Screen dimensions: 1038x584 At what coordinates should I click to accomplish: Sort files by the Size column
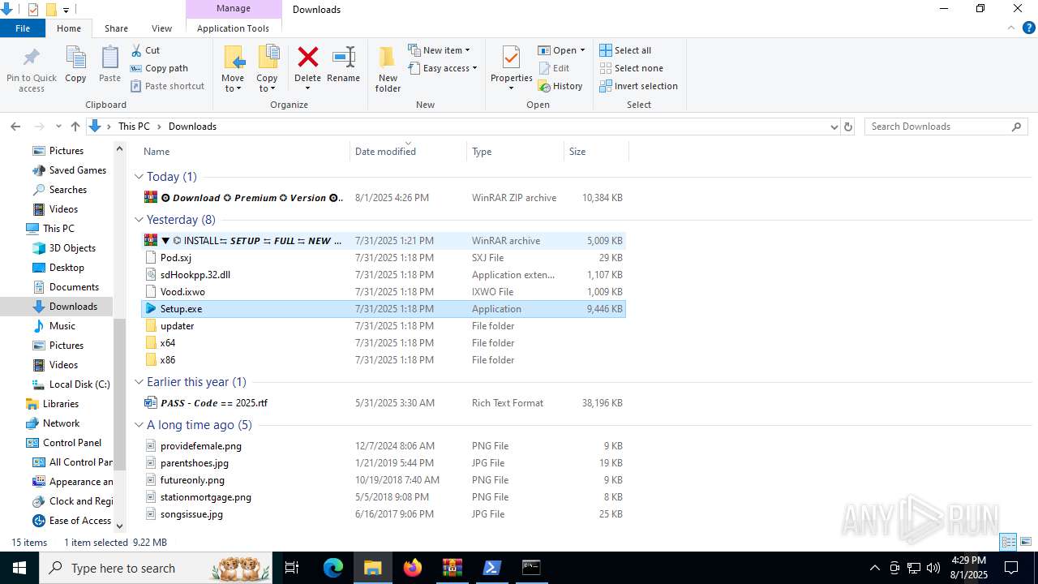596,152
